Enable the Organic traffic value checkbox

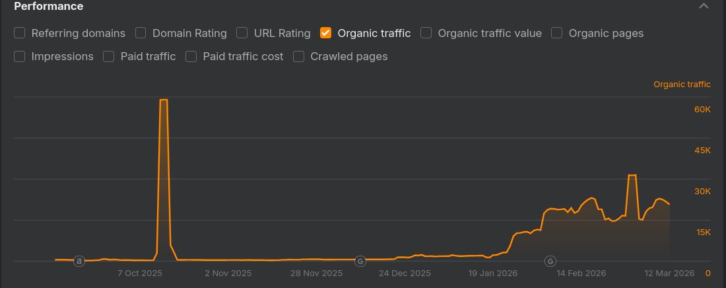click(426, 33)
